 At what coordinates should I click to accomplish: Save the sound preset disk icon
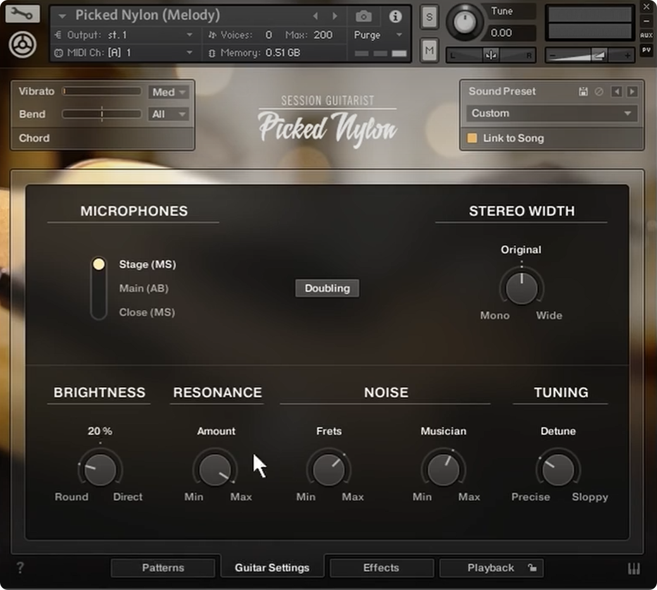click(583, 91)
